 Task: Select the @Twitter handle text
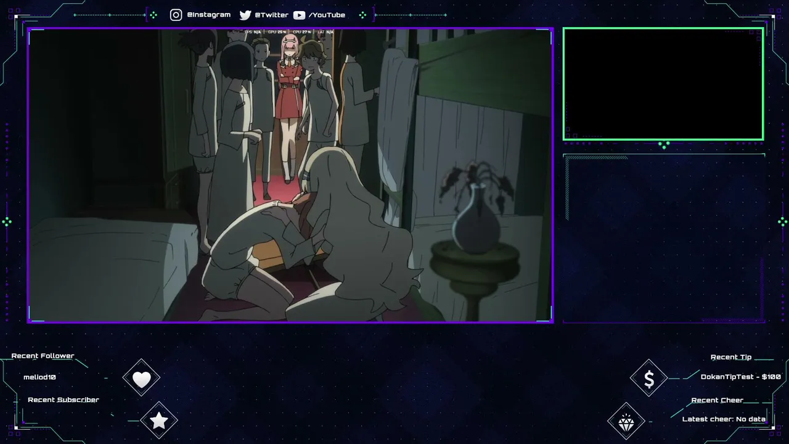point(272,15)
